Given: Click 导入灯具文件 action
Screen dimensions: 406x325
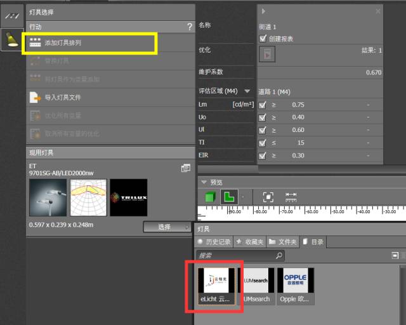Looking at the screenshot, I should click(x=110, y=98).
